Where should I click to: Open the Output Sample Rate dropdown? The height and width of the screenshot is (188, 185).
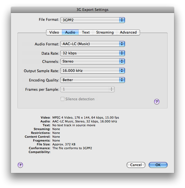pos(92,70)
